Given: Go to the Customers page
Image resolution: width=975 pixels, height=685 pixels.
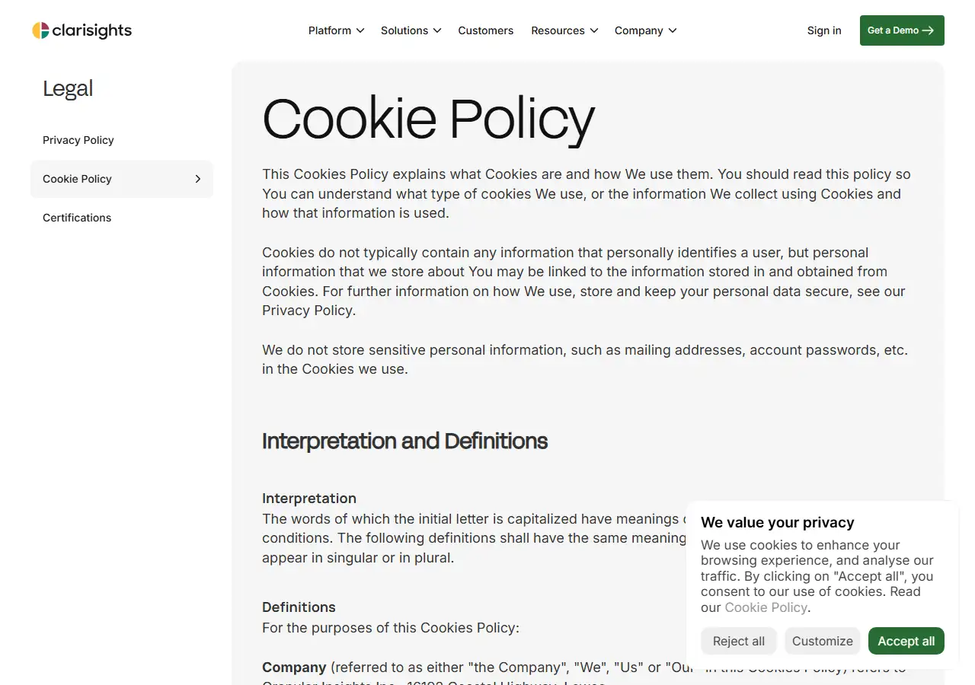Looking at the screenshot, I should tap(485, 30).
